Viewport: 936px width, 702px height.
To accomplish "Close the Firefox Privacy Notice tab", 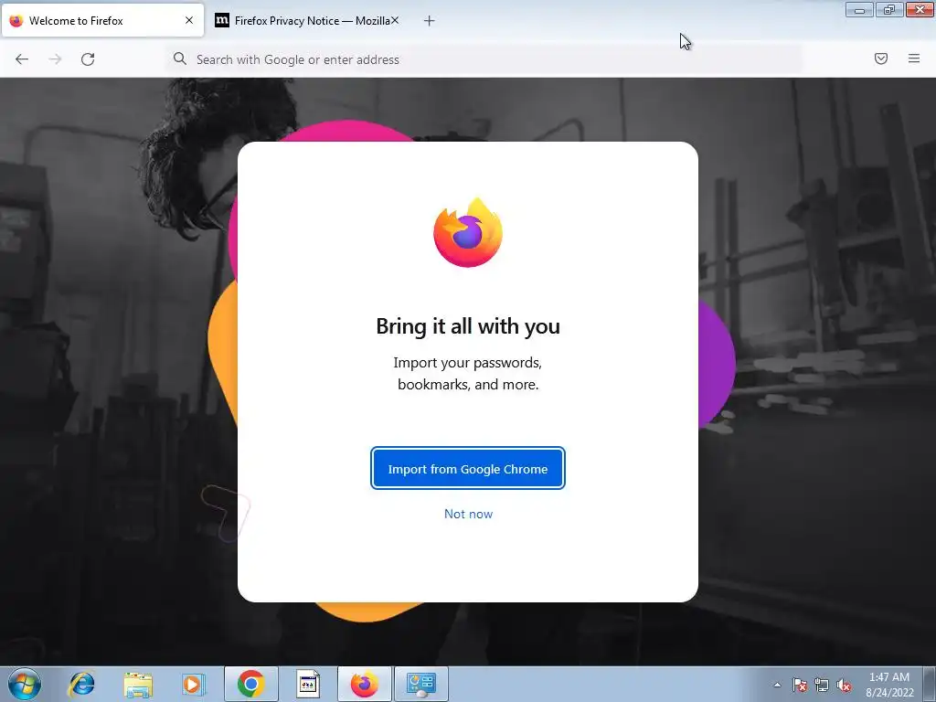I will (395, 20).
